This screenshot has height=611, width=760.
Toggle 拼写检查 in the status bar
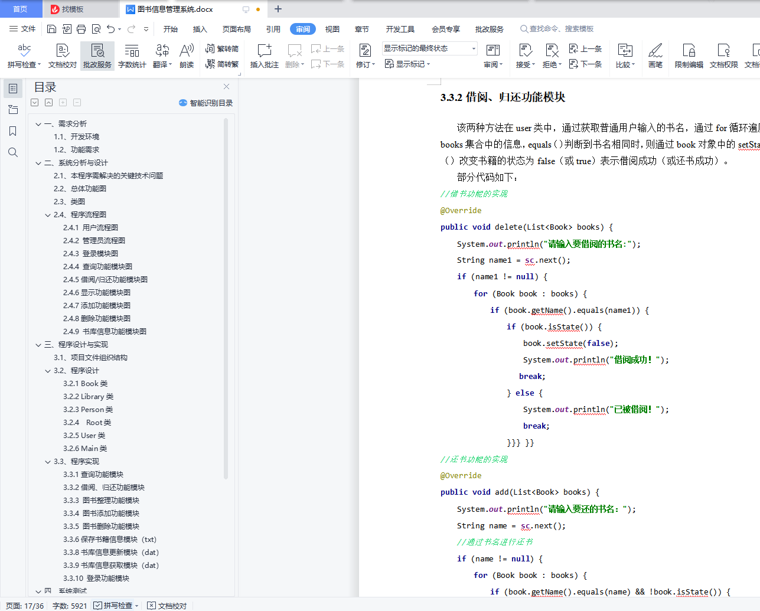coord(113,606)
